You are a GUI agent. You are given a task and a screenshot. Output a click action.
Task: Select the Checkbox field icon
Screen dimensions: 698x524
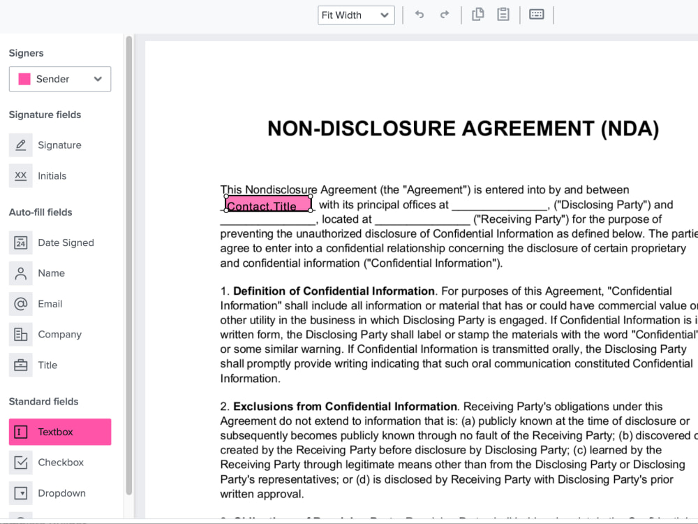(20, 463)
